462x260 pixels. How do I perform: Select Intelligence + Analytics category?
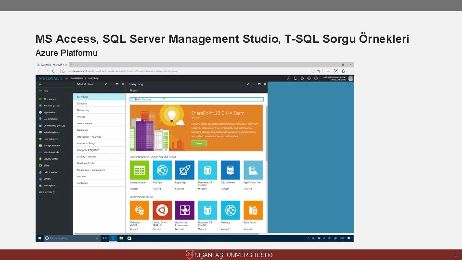click(x=99, y=137)
